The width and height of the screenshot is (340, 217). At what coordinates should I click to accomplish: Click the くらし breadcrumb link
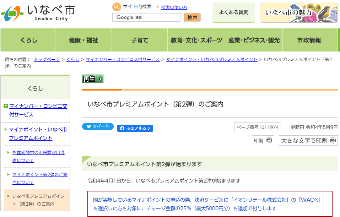pyautogui.click(x=73, y=59)
